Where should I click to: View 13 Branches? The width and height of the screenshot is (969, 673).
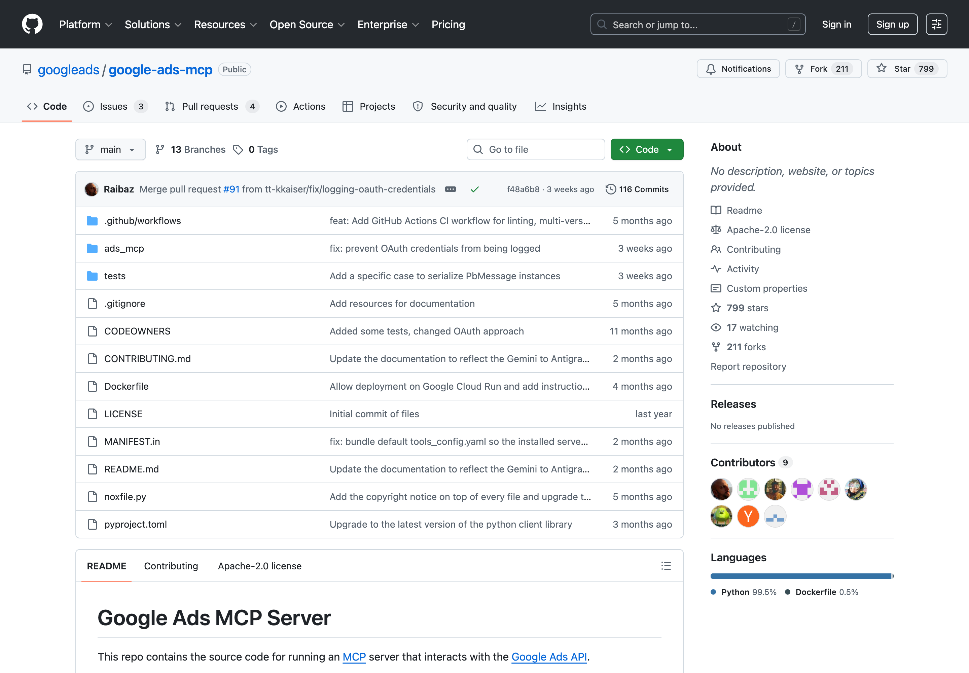tap(190, 150)
